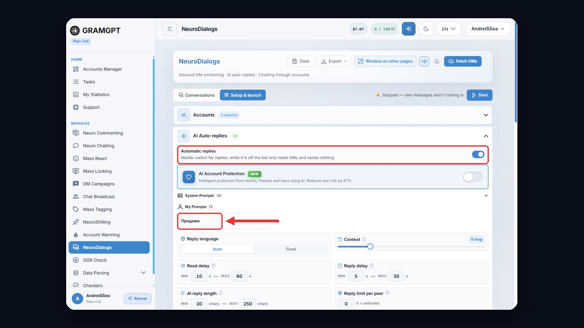This screenshot has height=328, width=584.
Task: Turn off the Automatic replies switch
Action: [x=478, y=154]
